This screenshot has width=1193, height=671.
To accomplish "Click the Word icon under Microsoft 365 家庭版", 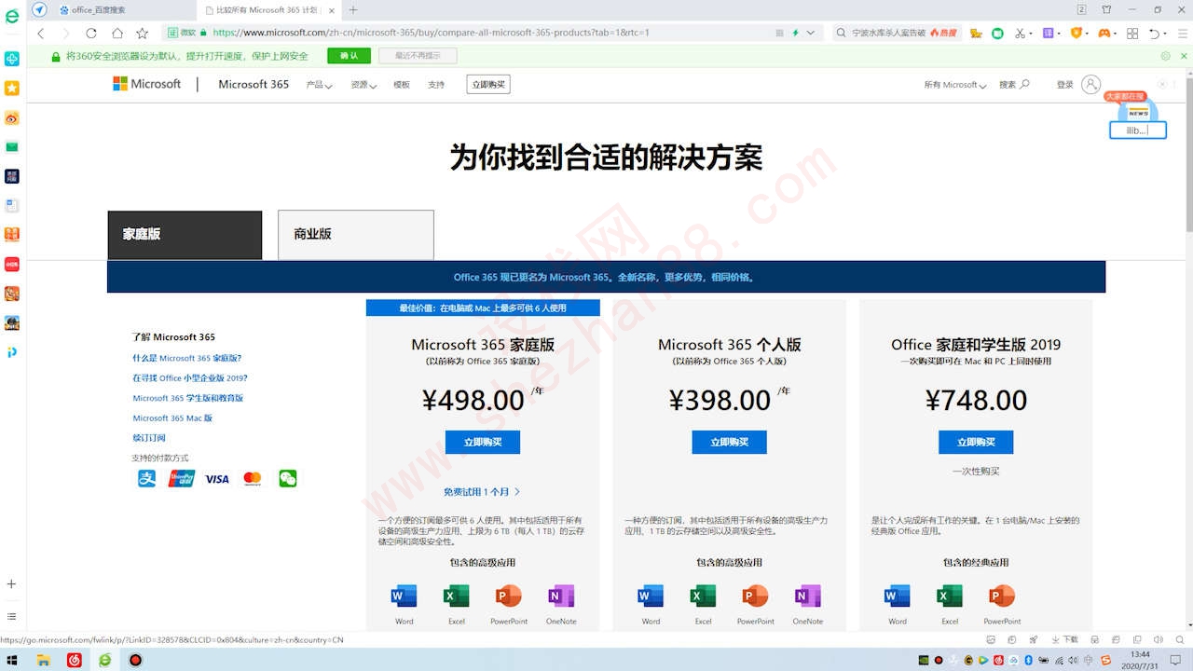I will [x=405, y=596].
